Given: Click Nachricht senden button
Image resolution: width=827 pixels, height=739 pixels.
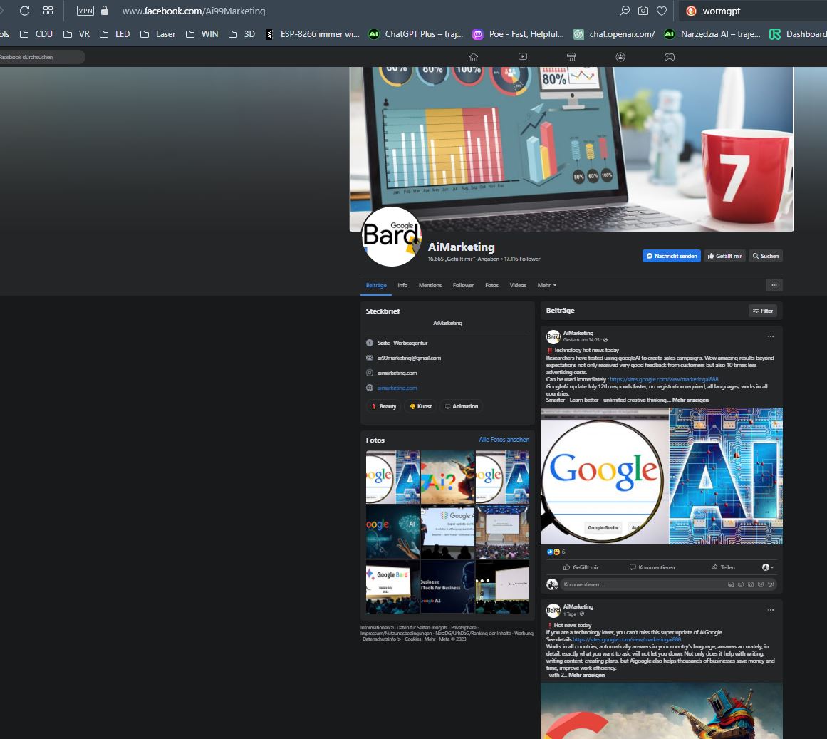Looking at the screenshot, I should tap(672, 256).
